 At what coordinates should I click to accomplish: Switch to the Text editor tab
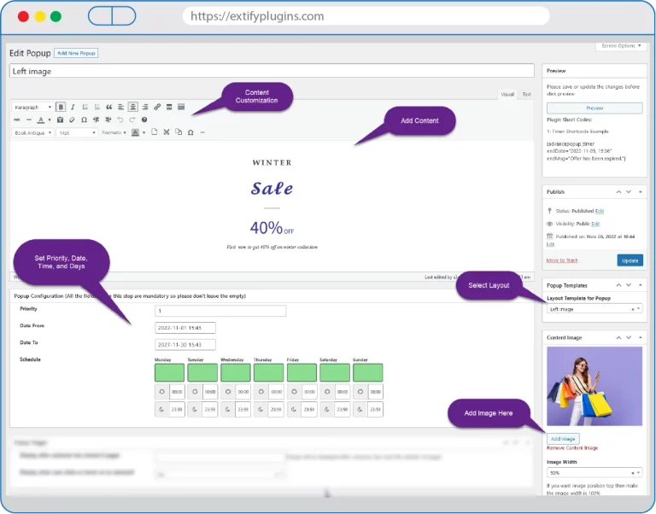pyautogui.click(x=526, y=94)
